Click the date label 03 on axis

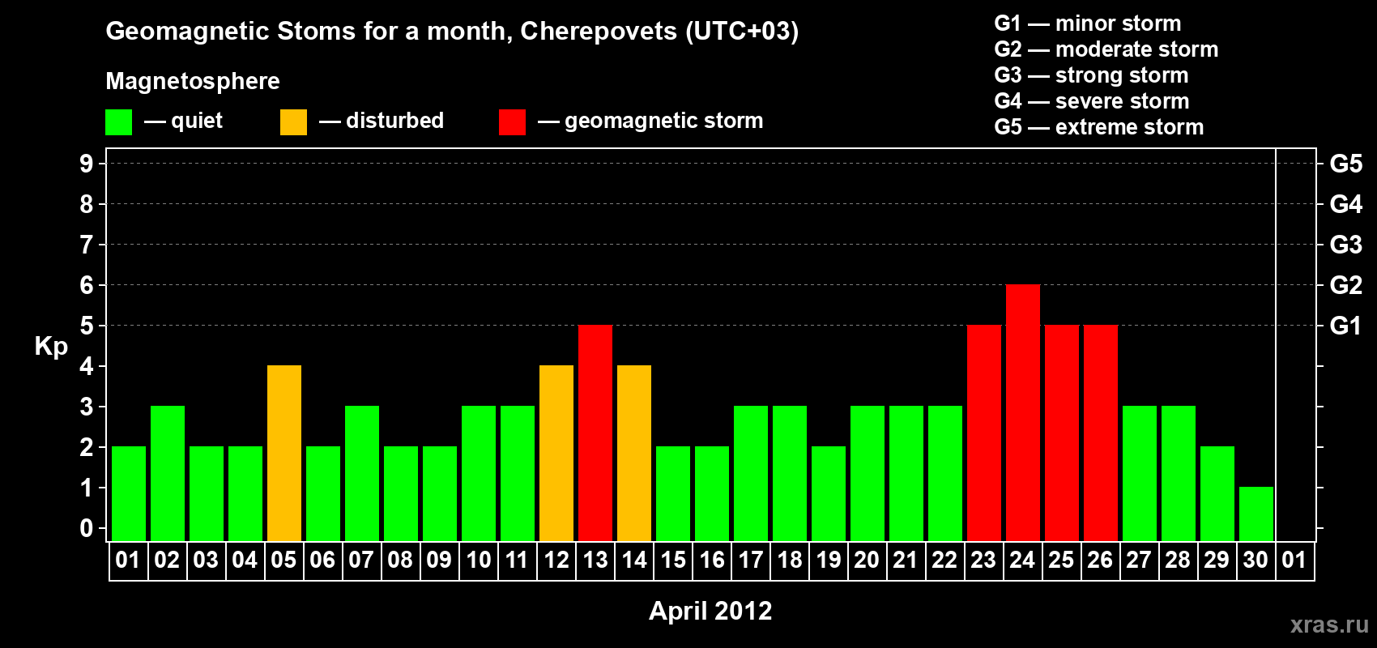click(206, 560)
